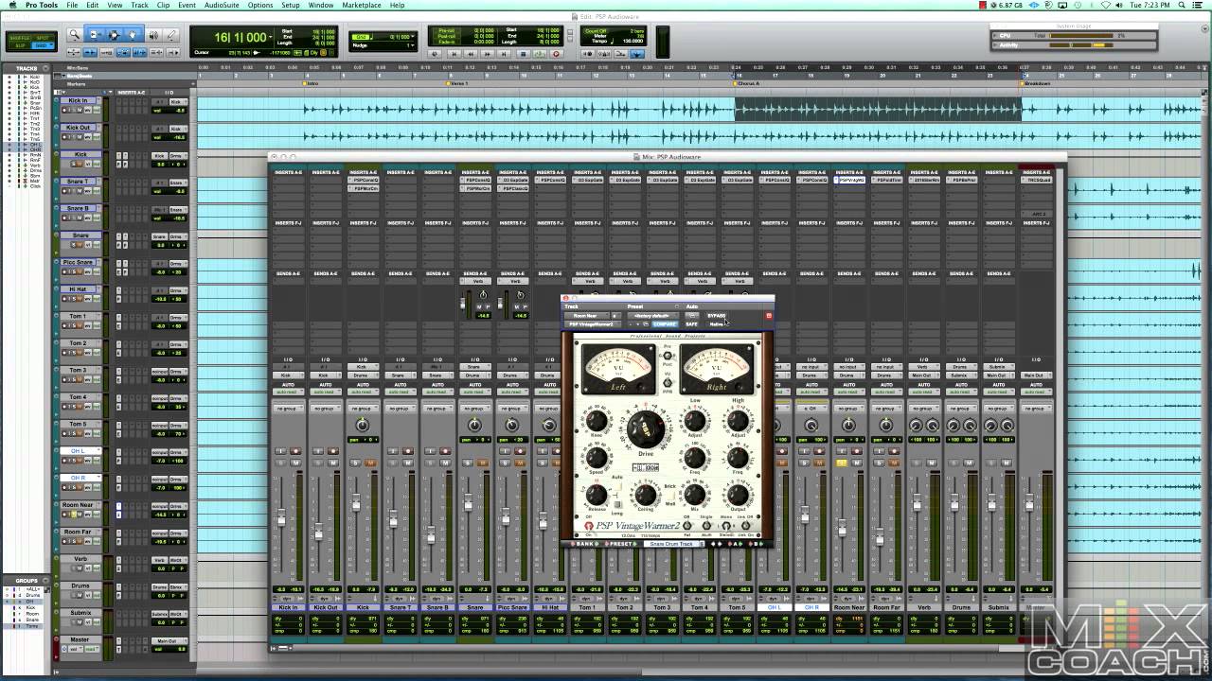Click the Verse 1 timeline marker
This screenshot has width=1212, height=681.
(459, 83)
